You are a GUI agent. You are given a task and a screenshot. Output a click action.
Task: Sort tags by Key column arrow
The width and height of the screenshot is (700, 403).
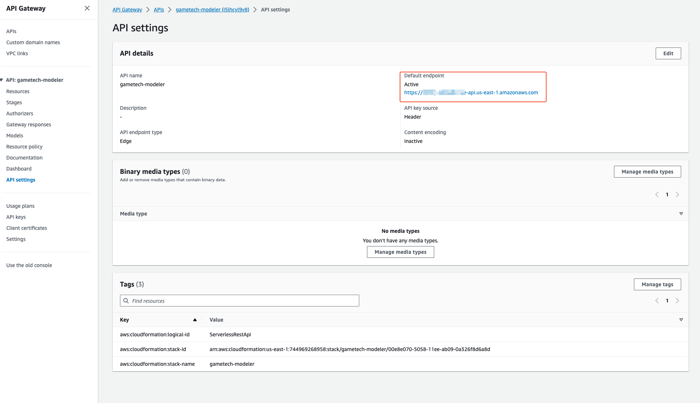click(x=195, y=320)
